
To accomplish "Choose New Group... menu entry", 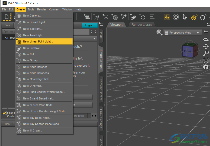I will pyautogui.click(x=44, y=60).
